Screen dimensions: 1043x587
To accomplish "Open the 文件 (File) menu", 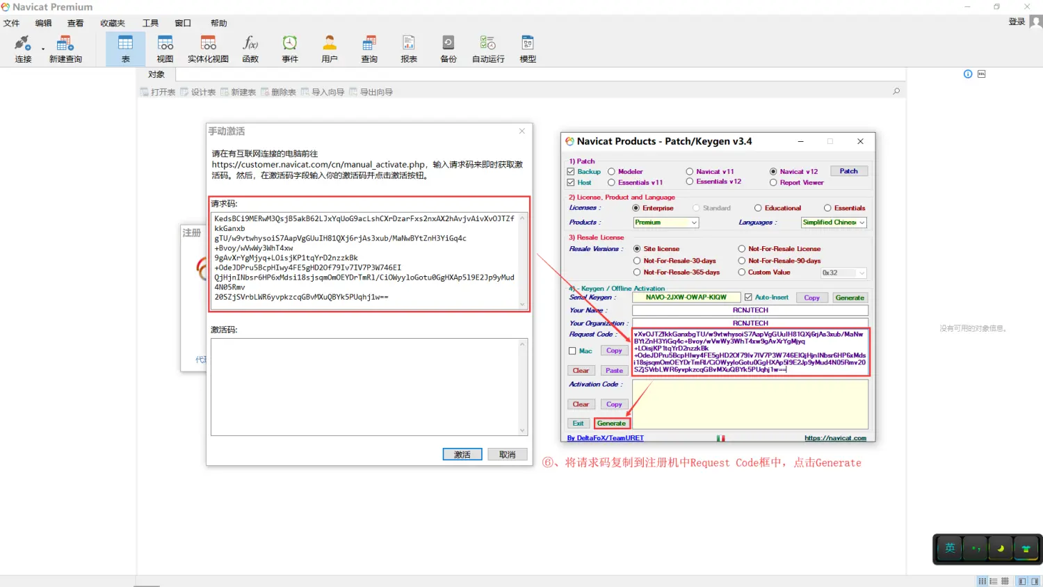I will click(x=11, y=23).
